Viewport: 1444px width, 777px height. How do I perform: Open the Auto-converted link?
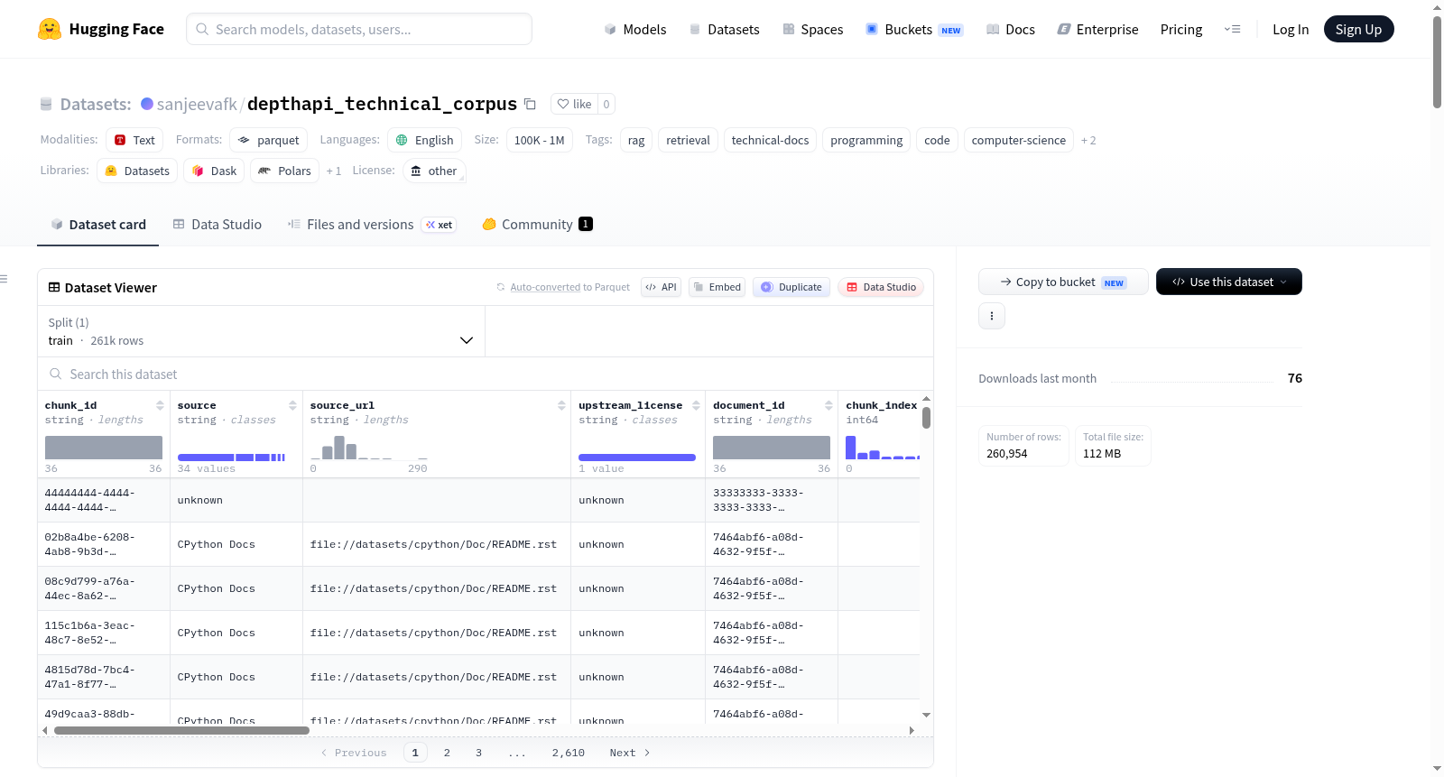pyautogui.click(x=545, y=287)
